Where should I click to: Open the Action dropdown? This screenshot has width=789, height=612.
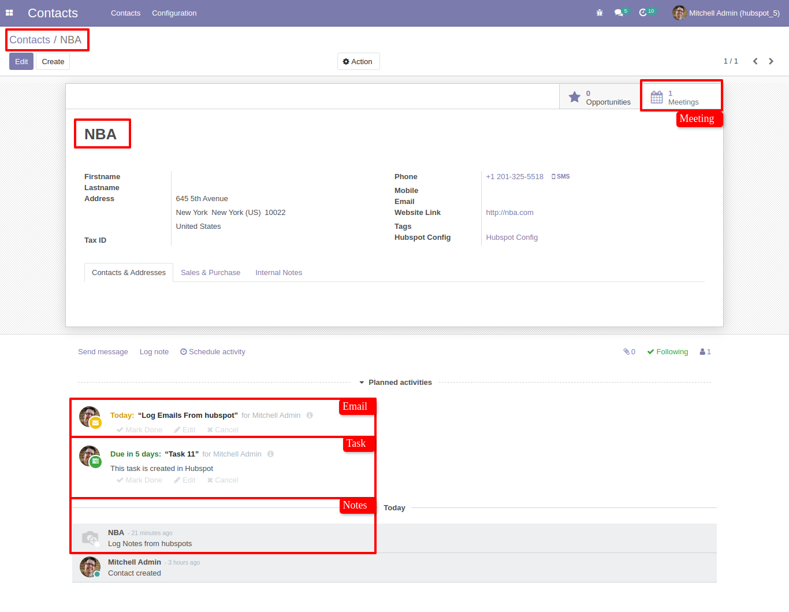point(358,61)
